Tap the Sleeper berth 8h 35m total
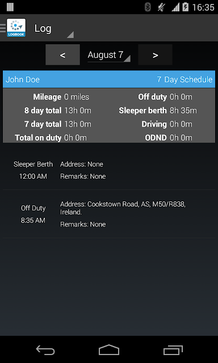The image size is (218, 363). (x=158, y=111)
